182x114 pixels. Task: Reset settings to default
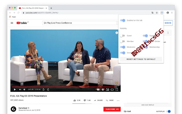[141, 59]
